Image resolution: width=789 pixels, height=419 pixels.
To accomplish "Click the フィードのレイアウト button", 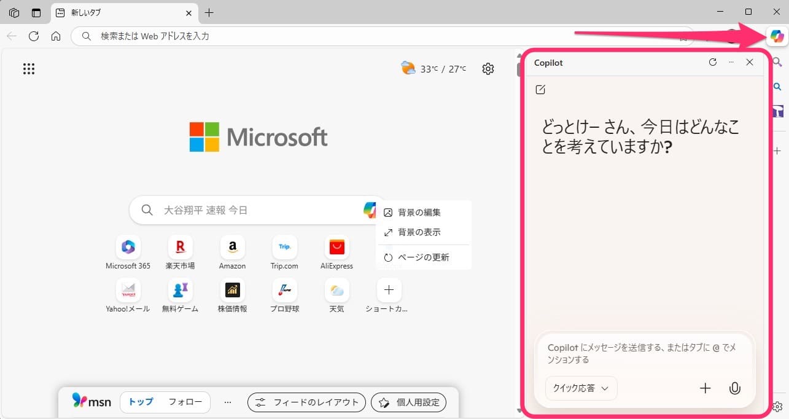I will [x=306, y=402].
